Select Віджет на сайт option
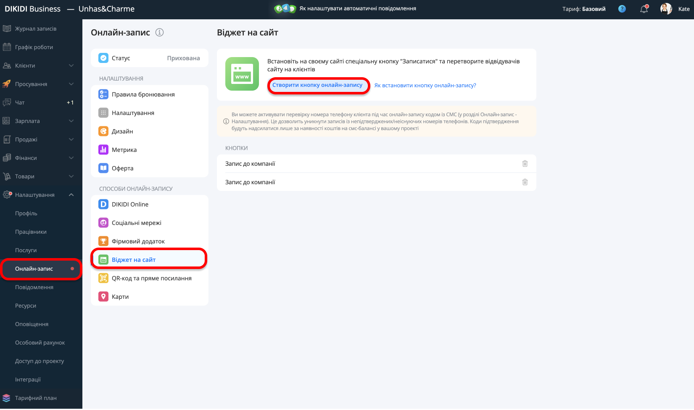694x410 pixels. (150, 260)
